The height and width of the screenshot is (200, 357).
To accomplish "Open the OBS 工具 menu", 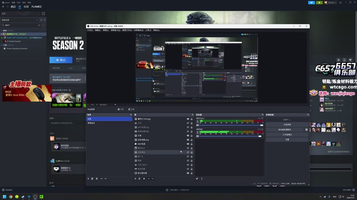I will coord(148,30).
